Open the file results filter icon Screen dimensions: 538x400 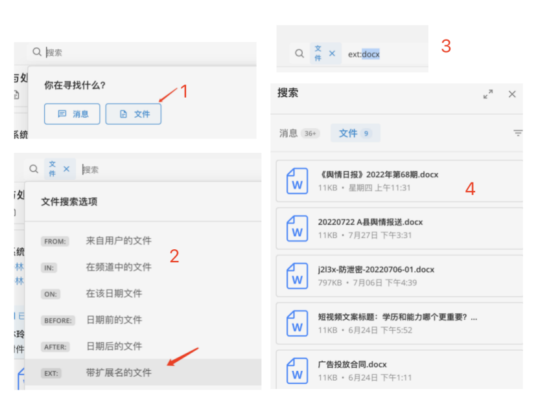(x=518, y=133)
